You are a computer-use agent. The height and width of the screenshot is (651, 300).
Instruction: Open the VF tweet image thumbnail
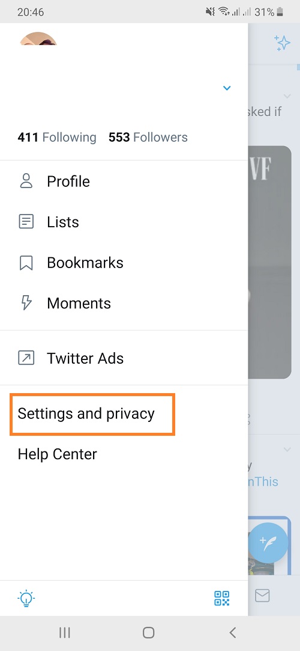pyautogui.click(x=270, y=262)
